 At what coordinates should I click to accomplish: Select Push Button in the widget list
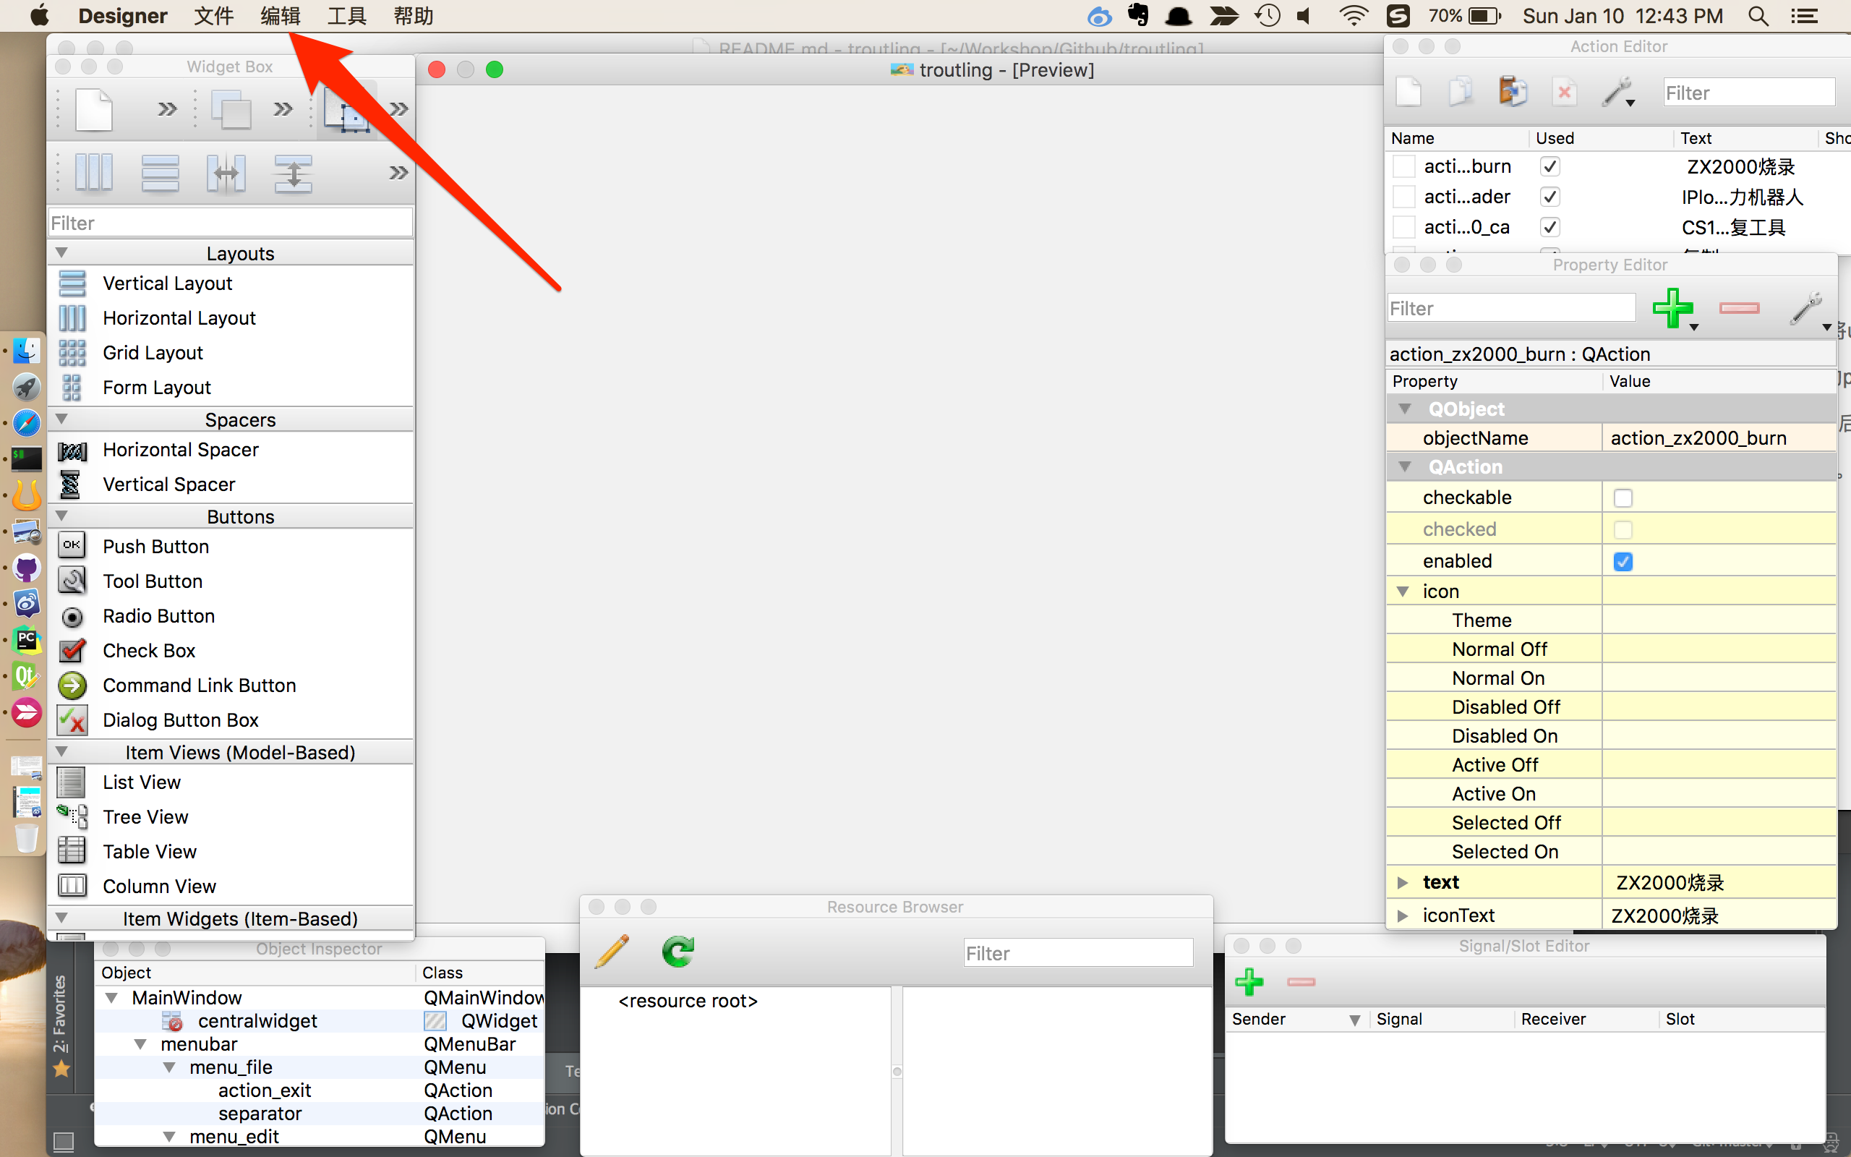coord(155,547)
